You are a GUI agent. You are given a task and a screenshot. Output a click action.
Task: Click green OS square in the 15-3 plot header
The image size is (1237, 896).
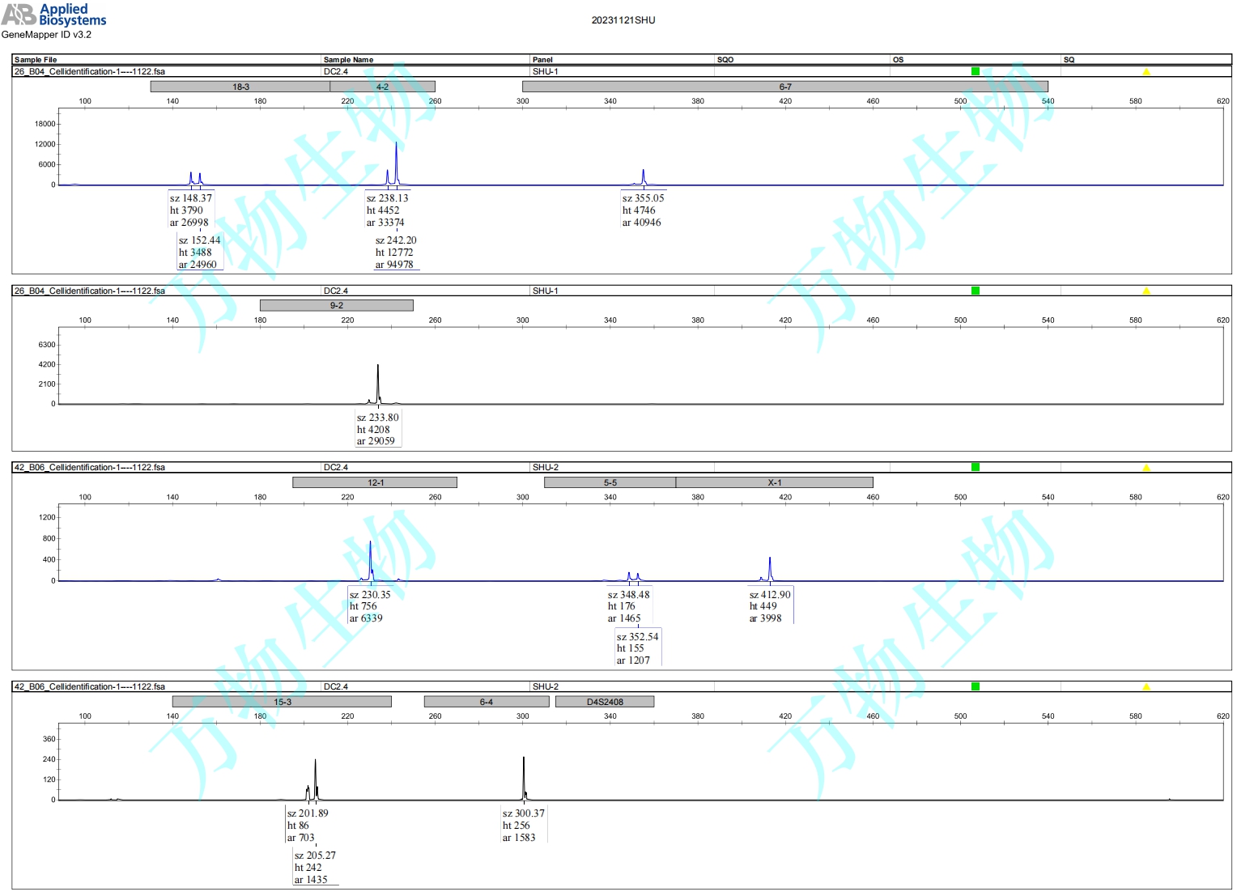[x=976, y=686]
